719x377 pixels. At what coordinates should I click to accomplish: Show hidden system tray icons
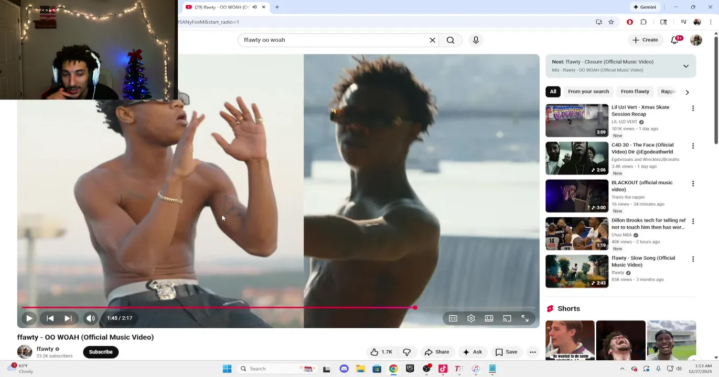click(x=622, y=369)
